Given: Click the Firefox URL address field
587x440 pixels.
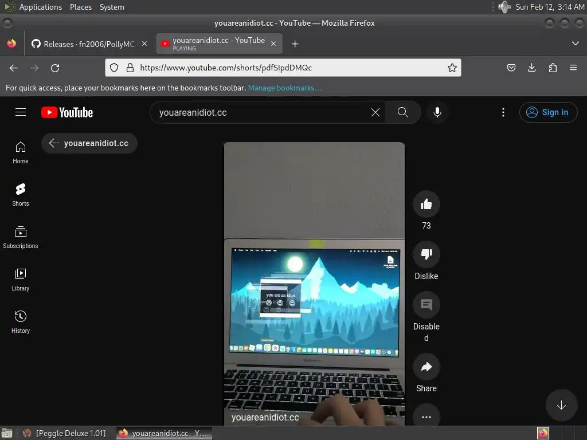Looking at the screenshot, I should tap(283, 68).
